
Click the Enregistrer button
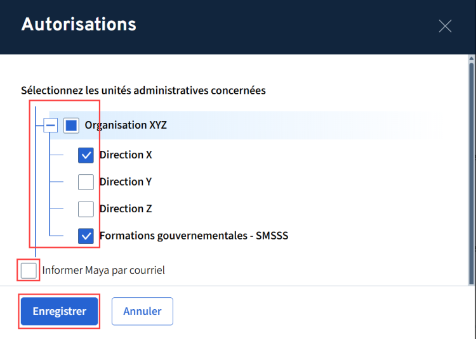coord(59,311)
